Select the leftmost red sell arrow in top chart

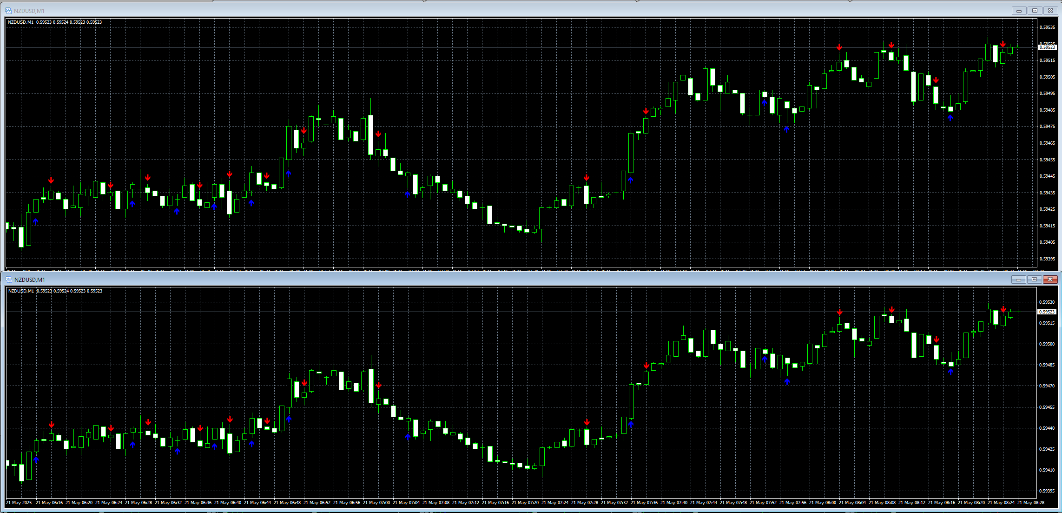point(51,180)
